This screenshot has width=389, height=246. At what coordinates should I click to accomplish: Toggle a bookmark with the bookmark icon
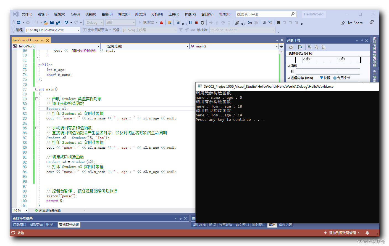click(278, 23)
